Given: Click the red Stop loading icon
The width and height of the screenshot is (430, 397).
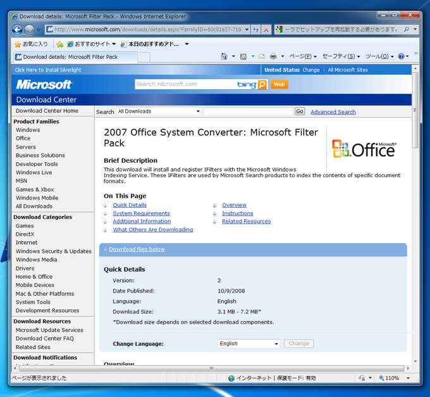Looking at the screenshot, I should (266, 29).
